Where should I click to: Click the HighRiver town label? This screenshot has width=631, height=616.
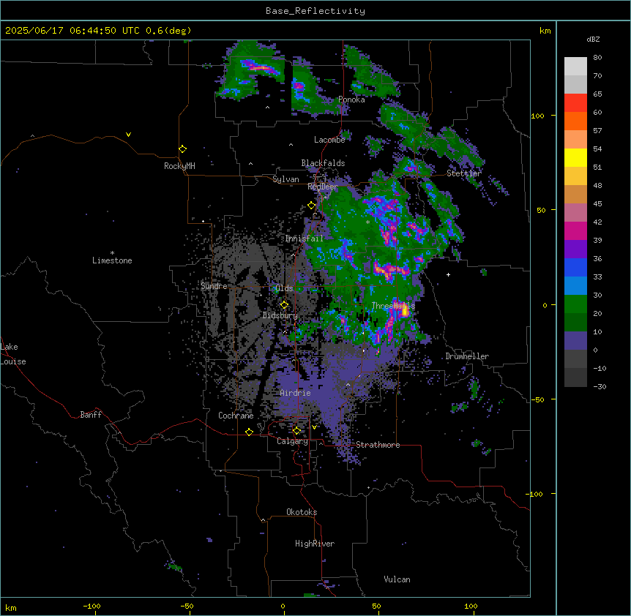click(x=315, y=544)
